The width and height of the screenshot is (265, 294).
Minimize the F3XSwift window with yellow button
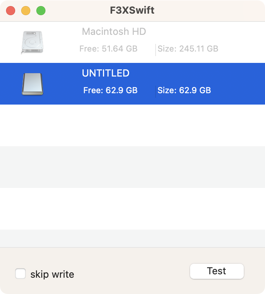click(x=26, y=11)
